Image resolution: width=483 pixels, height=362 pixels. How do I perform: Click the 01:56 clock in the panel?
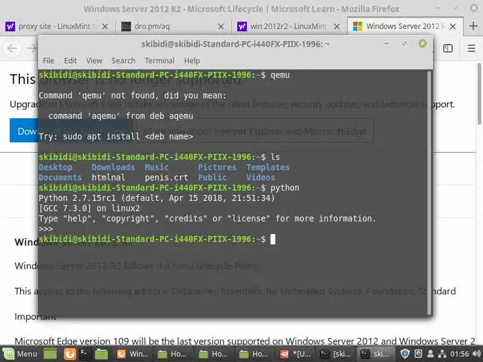pyautogui.click(x=459, y=354)
